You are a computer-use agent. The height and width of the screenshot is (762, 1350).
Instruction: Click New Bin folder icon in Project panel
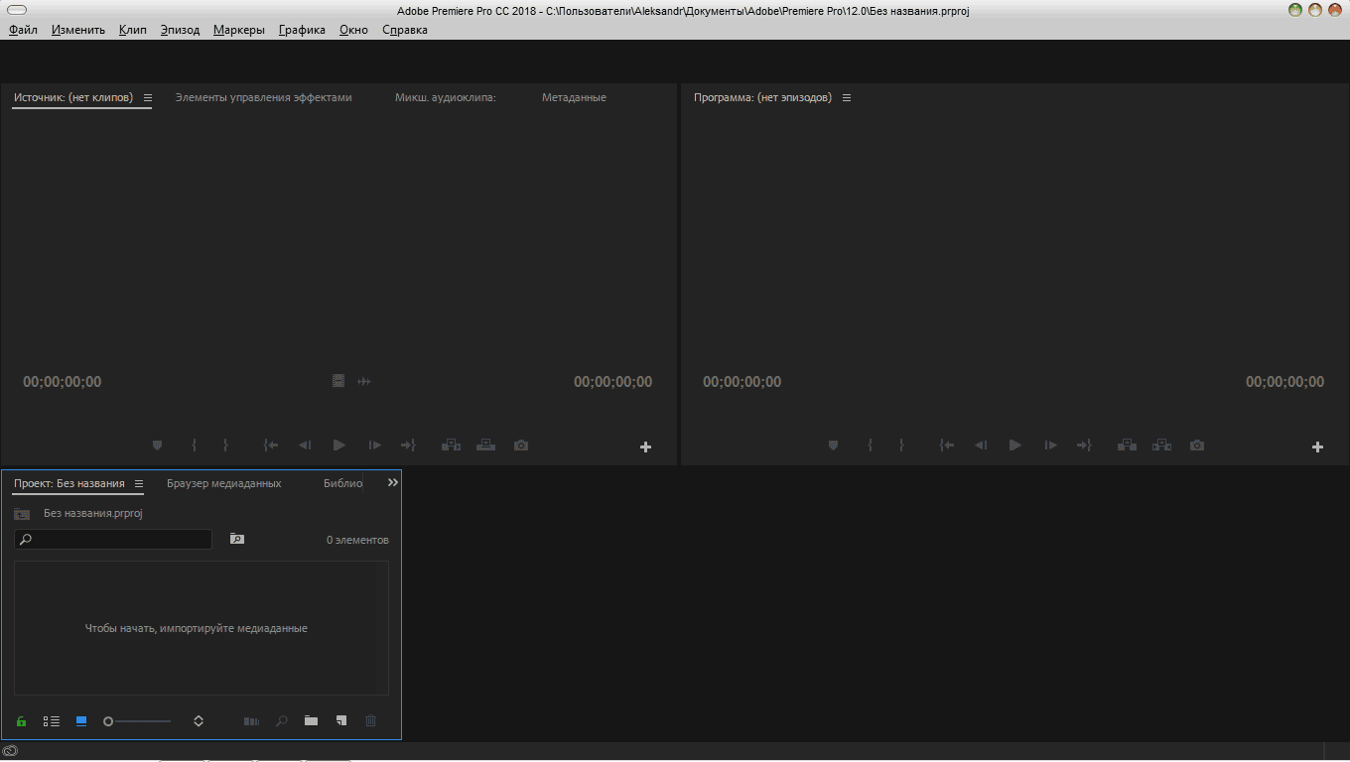[x=311, y=721]
